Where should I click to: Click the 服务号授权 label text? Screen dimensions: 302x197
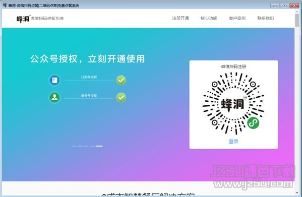click(x=89, y=96)
